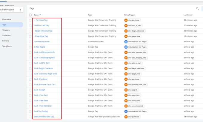Check the box for GA4-Tag Config
The width and height of the screenshot is (203, 122).
[30, 112]
